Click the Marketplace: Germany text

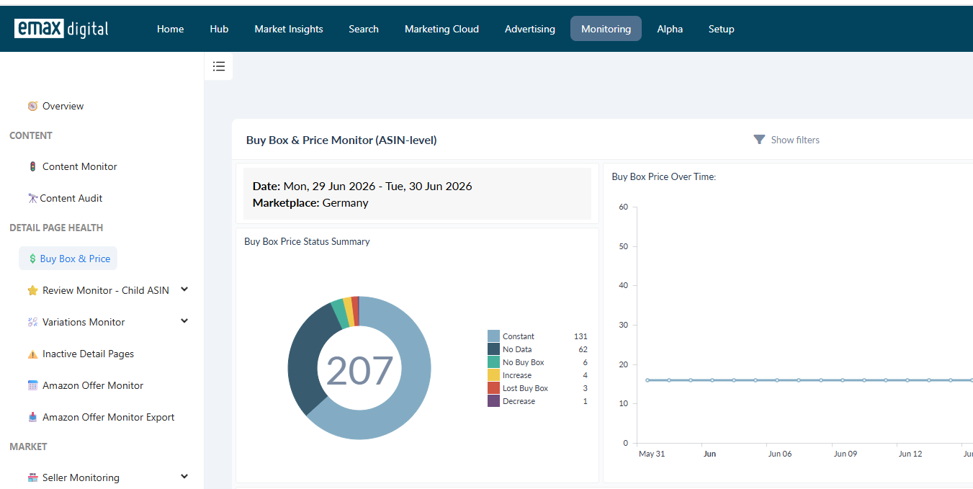pos(310,203)
